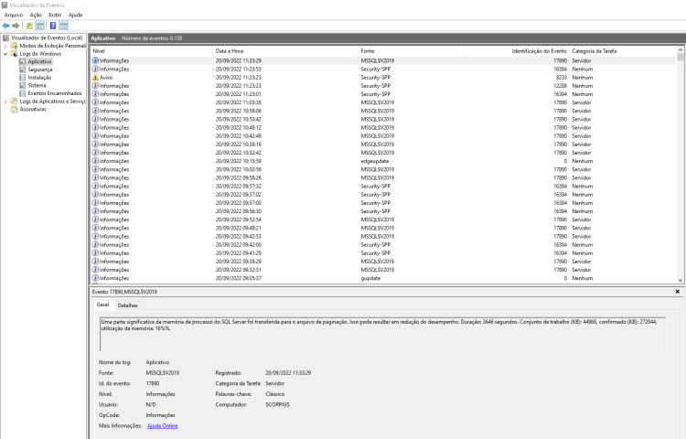This screenshot has width=686, height=439.
Task: Select the Aplicativo log in tree
Action: coord(40,61)
